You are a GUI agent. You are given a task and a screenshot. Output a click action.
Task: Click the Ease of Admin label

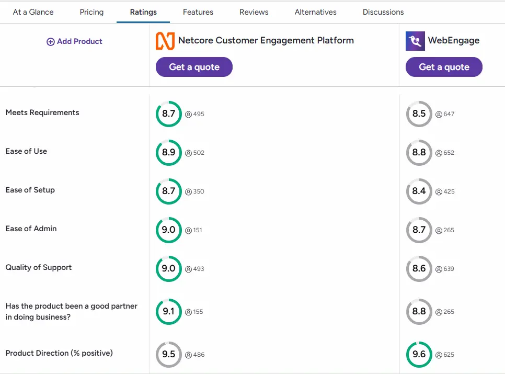[x=31, y=229]
